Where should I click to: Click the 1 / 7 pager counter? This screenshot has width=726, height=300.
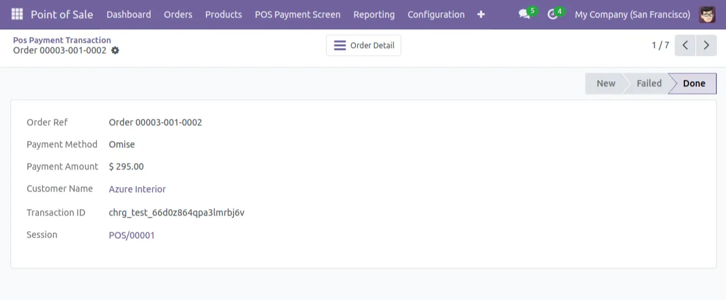(660, 45)
